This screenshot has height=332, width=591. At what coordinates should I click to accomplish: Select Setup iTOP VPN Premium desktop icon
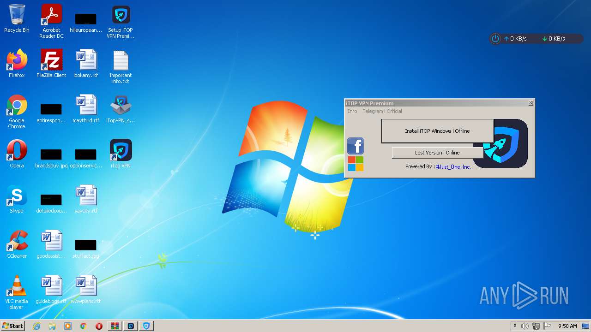click(121, 21)
